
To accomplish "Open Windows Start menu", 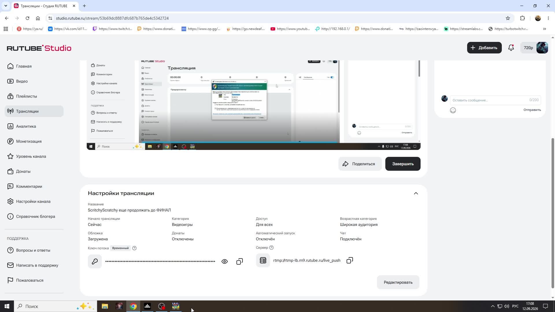I will 7,306.
